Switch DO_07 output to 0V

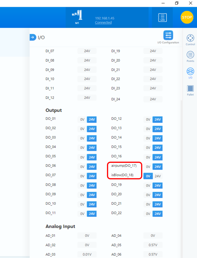click(x=82, y=176)
